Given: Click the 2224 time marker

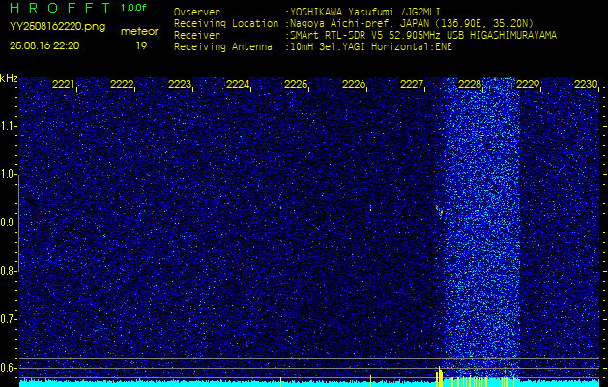Looking at the screenshot, I should click(x=238, y=84).
